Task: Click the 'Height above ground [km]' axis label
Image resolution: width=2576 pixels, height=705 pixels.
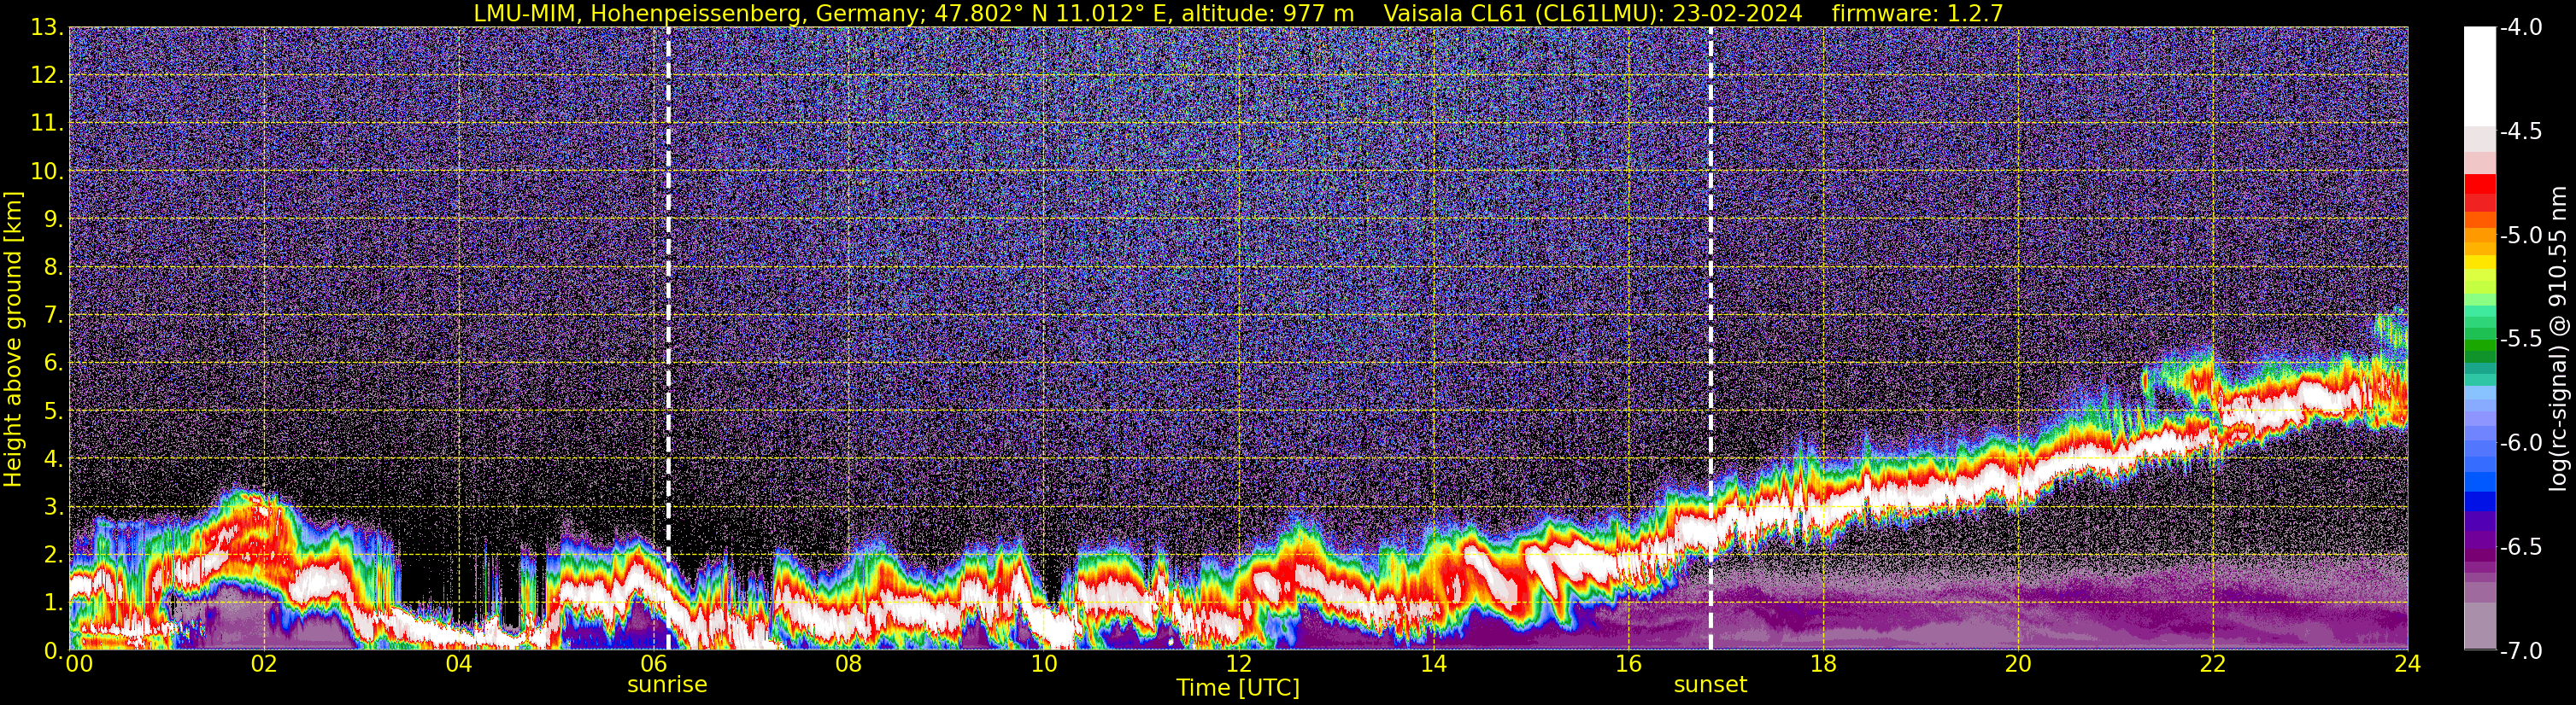Action: point(13,339)
